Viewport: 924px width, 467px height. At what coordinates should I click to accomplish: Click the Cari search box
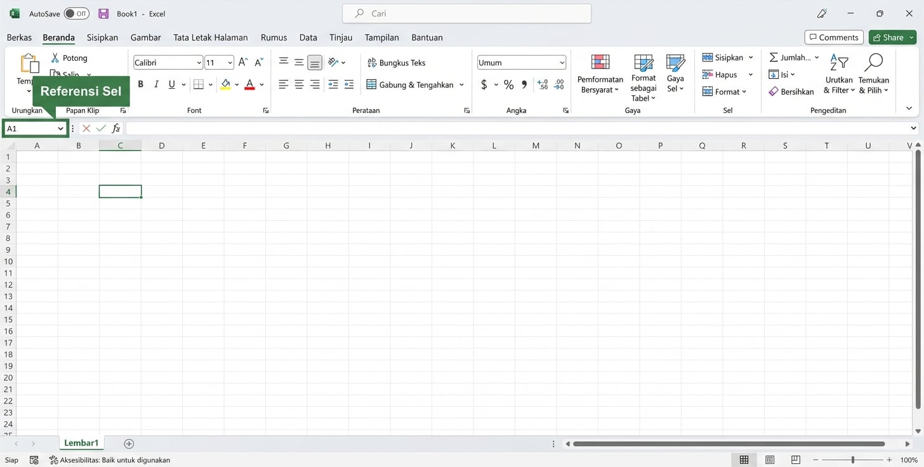point(466,13)
